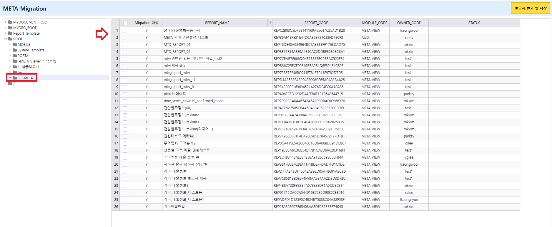Expand the 1. 샘플보고서 tree node
Viewport: 552px width, 227px height.
(x=10, y=67)
